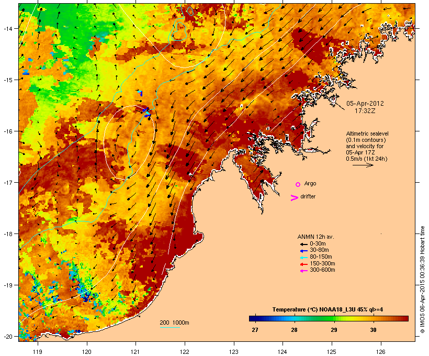Click the longitude axis label 123
The image size is (429, 356).
(234, 352)
